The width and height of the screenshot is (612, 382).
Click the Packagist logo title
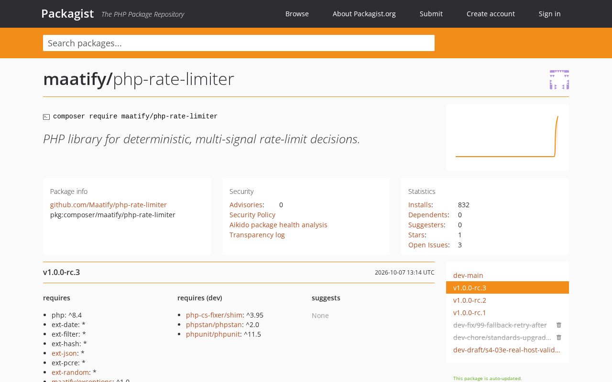coord(67,13)
